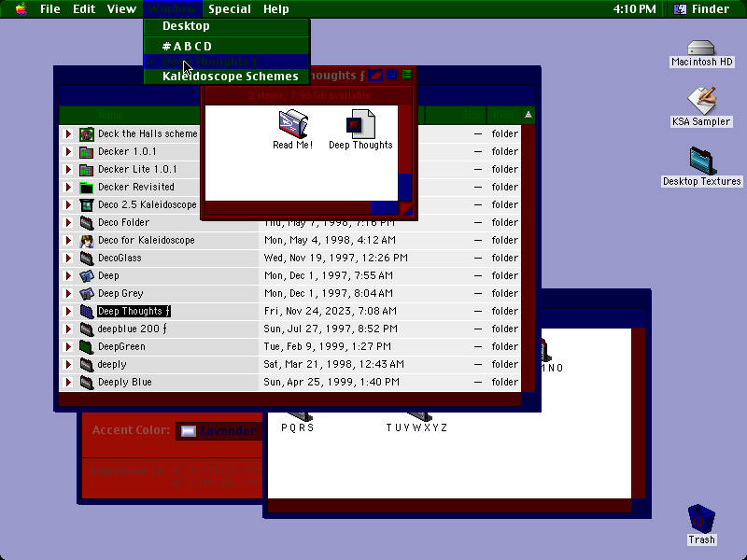Click the selected Deep Thoughts ƒ folder icon

coord(86,312)
